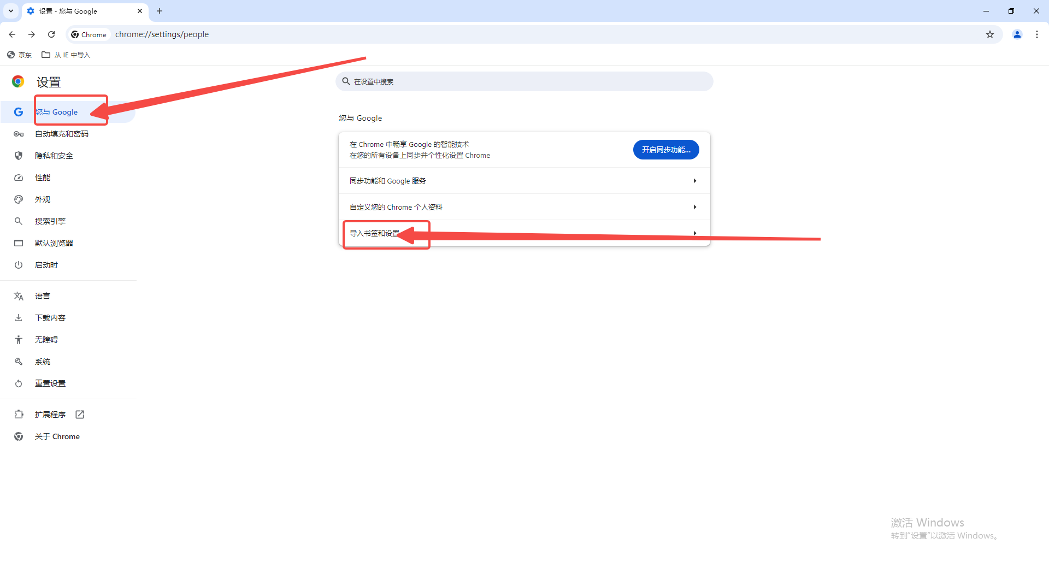Click the 在设置中搜索 search field
Screen dimensions: 1049x568
click(x=524, y=81)
